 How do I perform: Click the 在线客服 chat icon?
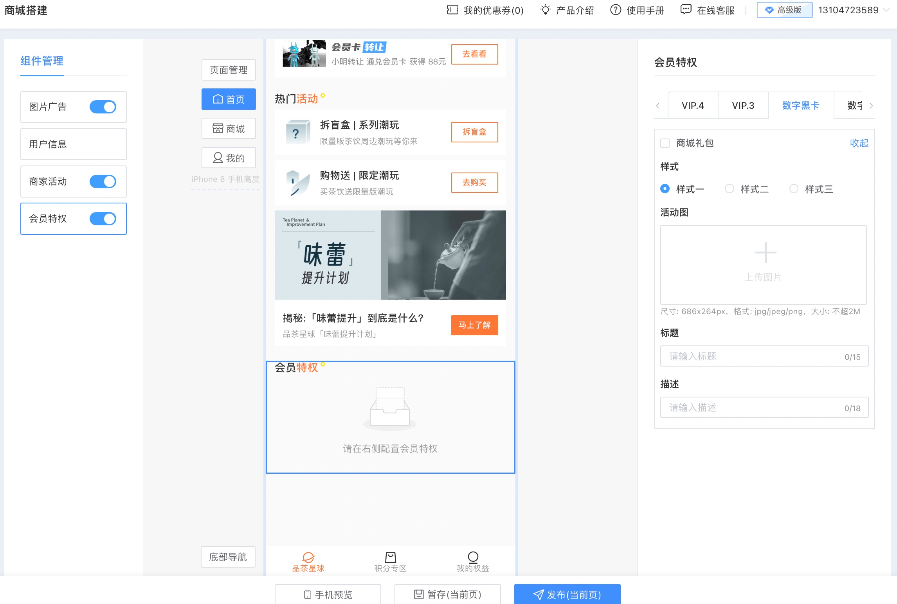coord(686,10)
